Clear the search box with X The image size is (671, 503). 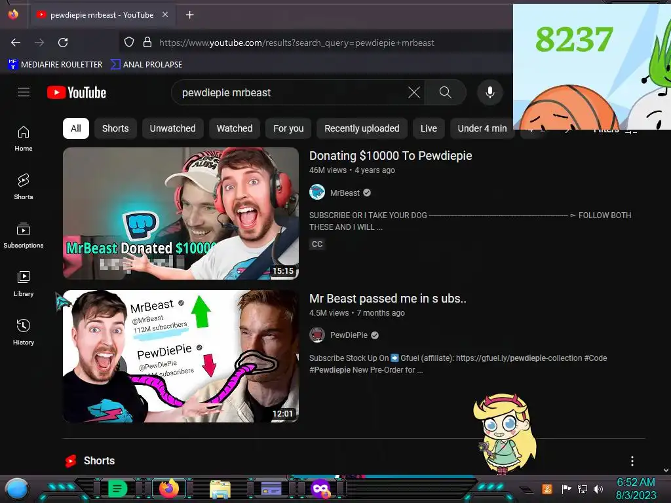click(x=414, y=92)
